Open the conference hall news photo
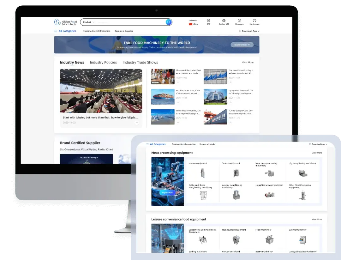Image resolution: width=341 pixels, height=260 pixels. point(101,91)
